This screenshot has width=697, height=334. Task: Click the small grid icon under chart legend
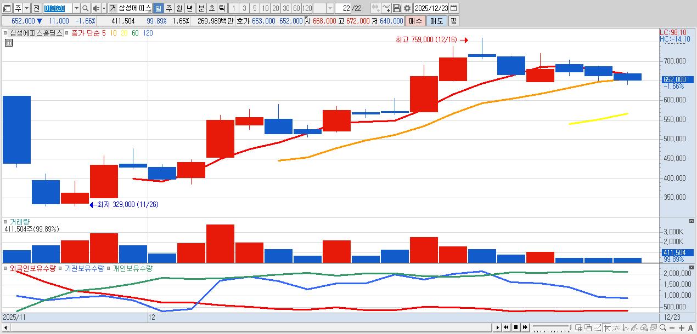pyautogui.click(x=8, y=42)
